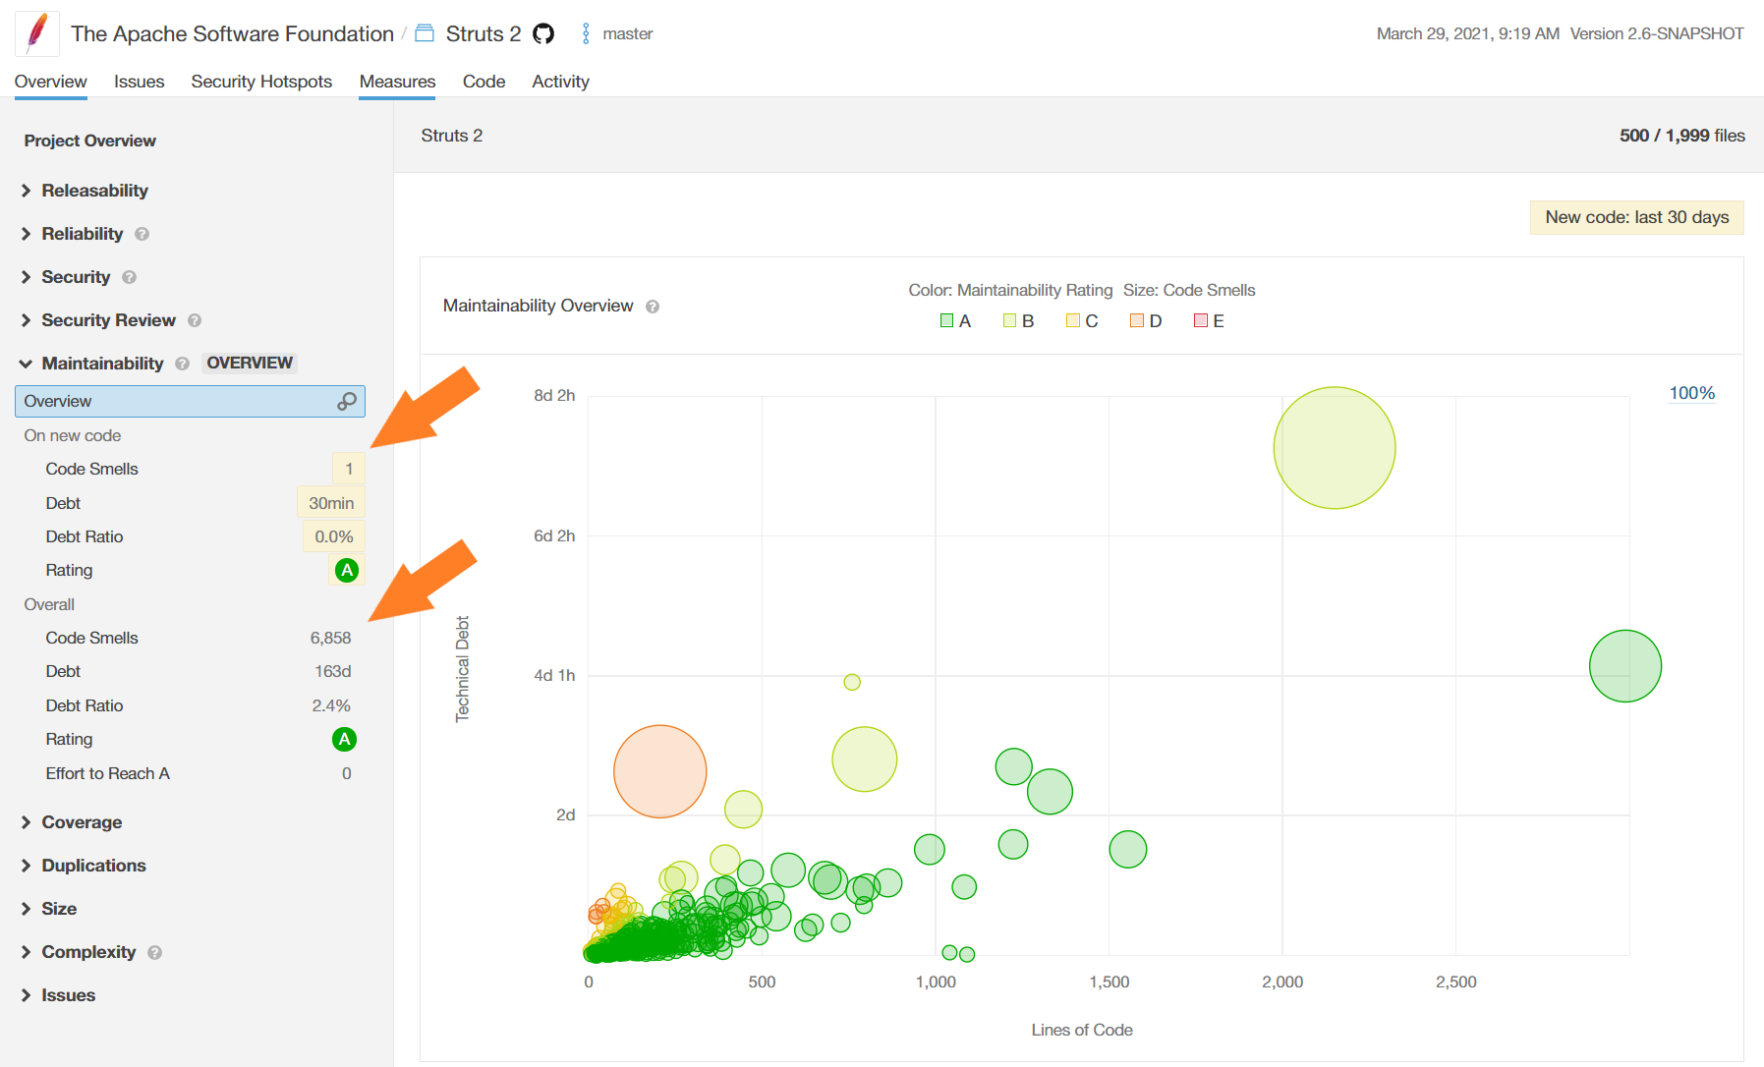Click the green bubble at far right
Viewport: 1764px width, 1067px height.
pos(1625,666)
